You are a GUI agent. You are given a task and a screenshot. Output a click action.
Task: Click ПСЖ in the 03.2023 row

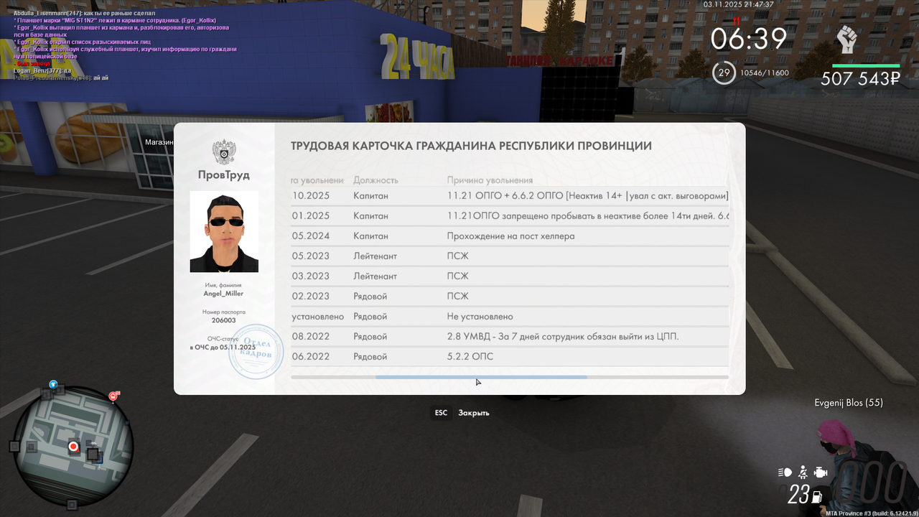click(x=457, y=276)
